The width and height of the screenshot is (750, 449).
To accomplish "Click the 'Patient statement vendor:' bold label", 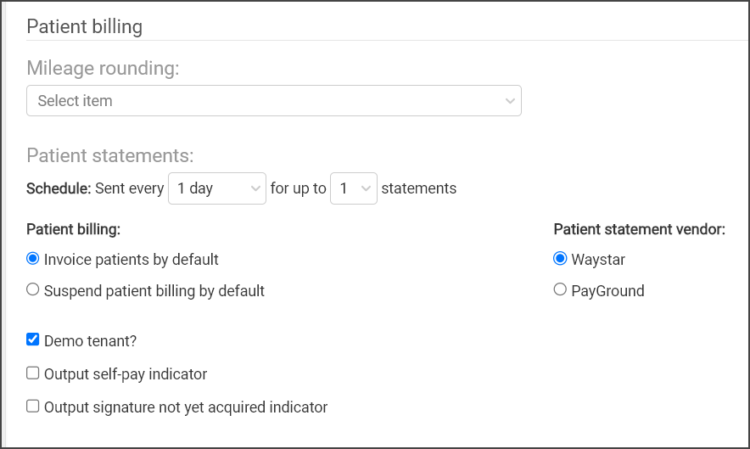I will [x=640, y=229].
